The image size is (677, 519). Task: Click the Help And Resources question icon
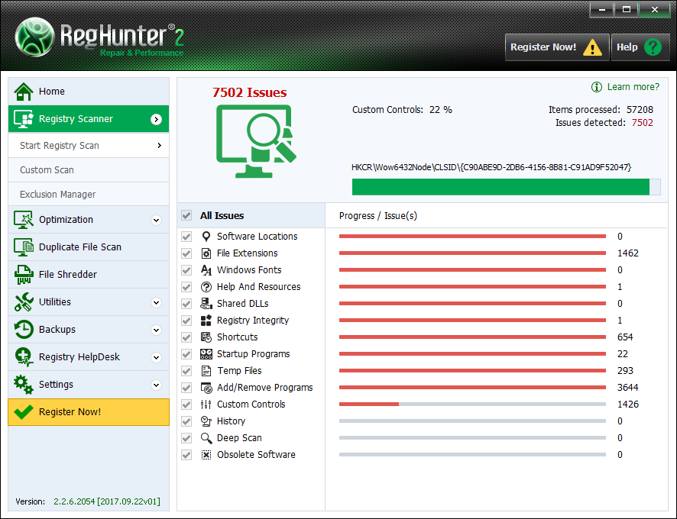pos(206,287)
